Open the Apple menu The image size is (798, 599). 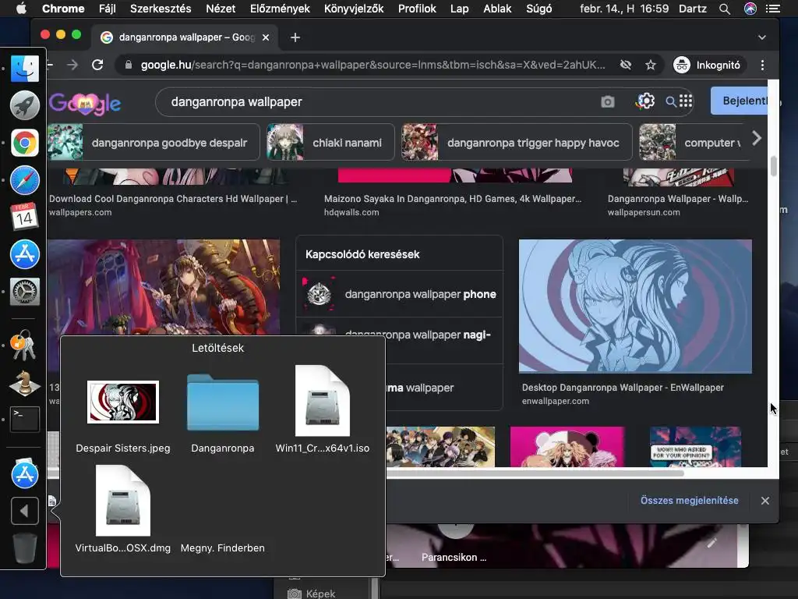pyautogui.click(x=21, y=8)
